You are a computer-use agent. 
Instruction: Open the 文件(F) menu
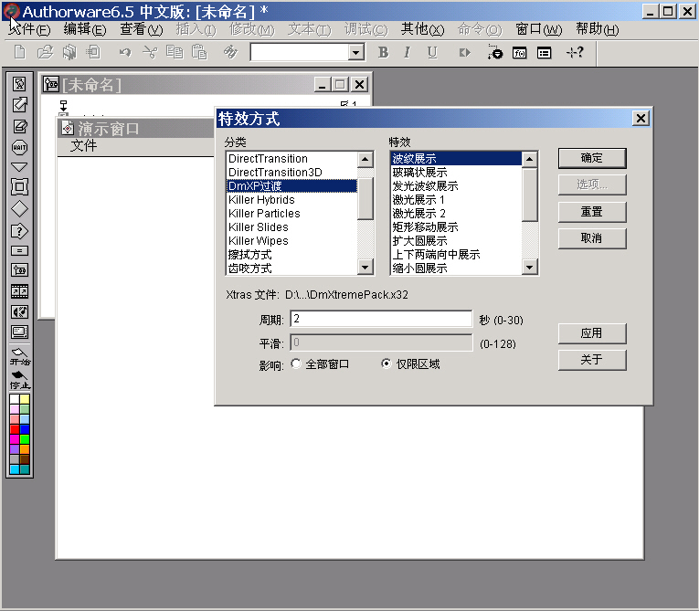(x=30, y=29)
